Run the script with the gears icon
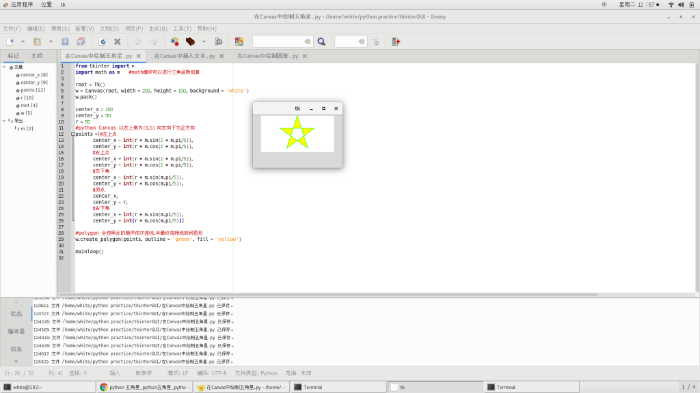700x393 pixels. [218, 42]
